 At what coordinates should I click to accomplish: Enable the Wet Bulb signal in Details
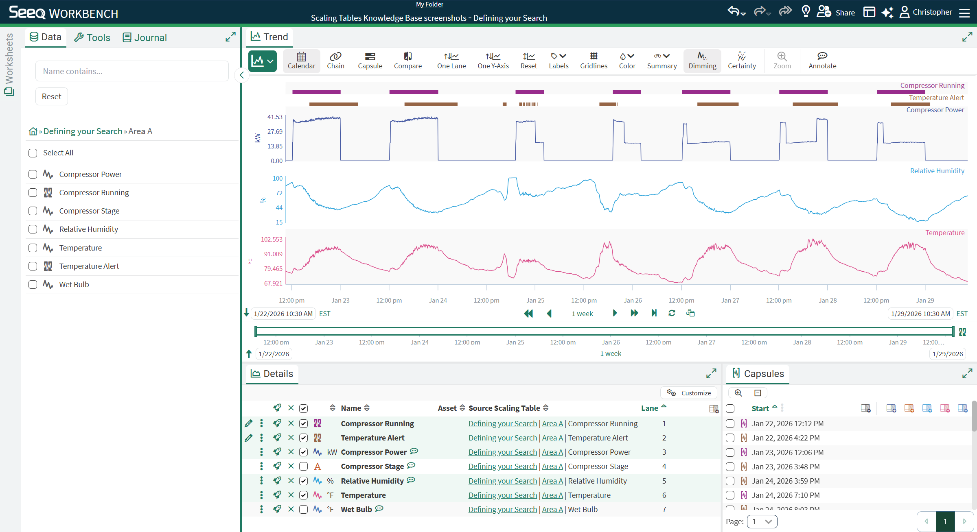[303, 509]
